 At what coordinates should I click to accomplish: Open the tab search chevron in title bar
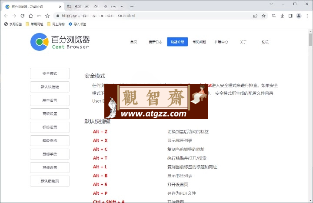(x=271, y=4)
